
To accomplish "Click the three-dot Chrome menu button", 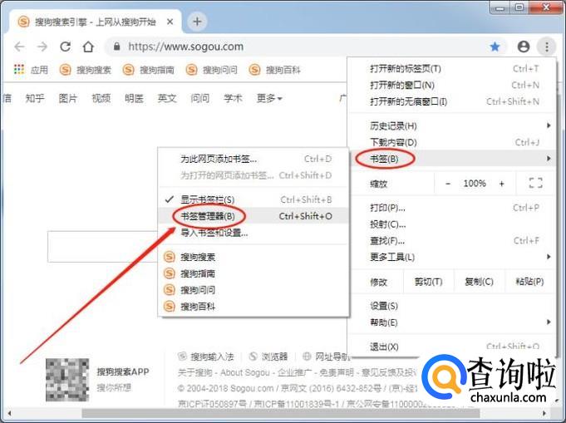I will pyautogui.click(x=547, y=47).
